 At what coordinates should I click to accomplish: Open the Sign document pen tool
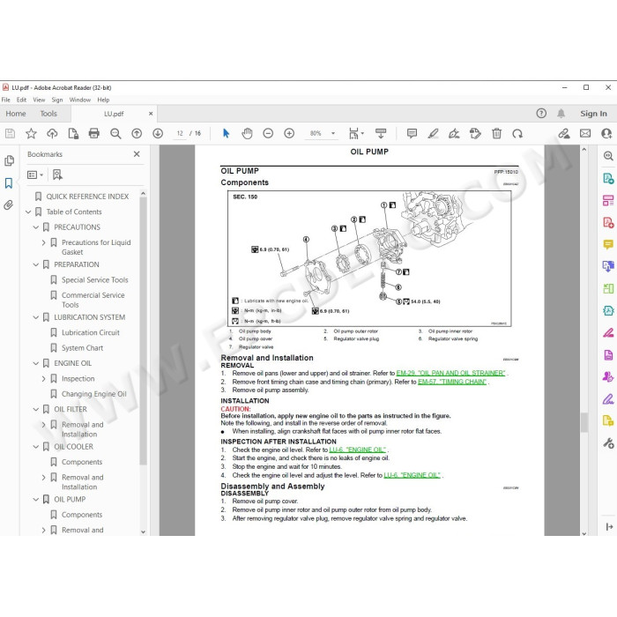(454, 133)
